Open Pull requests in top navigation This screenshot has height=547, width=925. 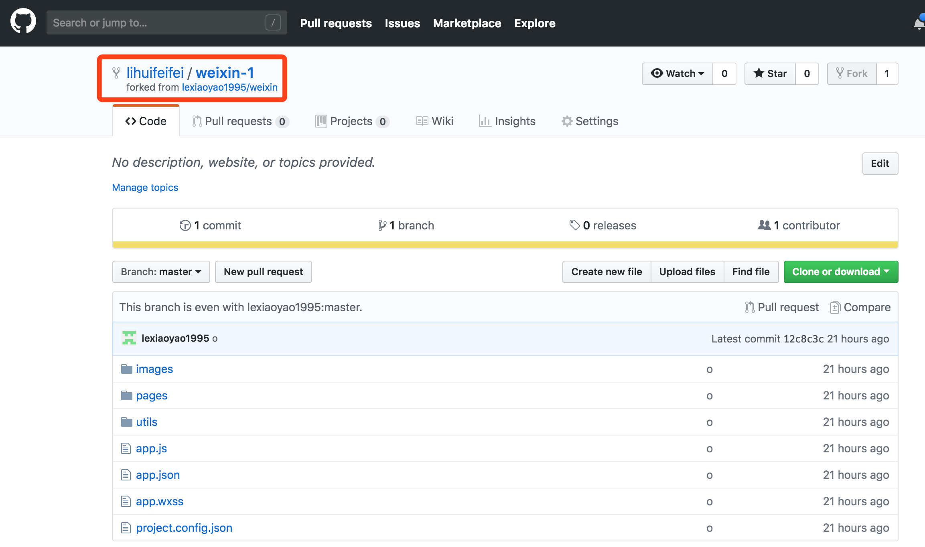coord(336,23)
